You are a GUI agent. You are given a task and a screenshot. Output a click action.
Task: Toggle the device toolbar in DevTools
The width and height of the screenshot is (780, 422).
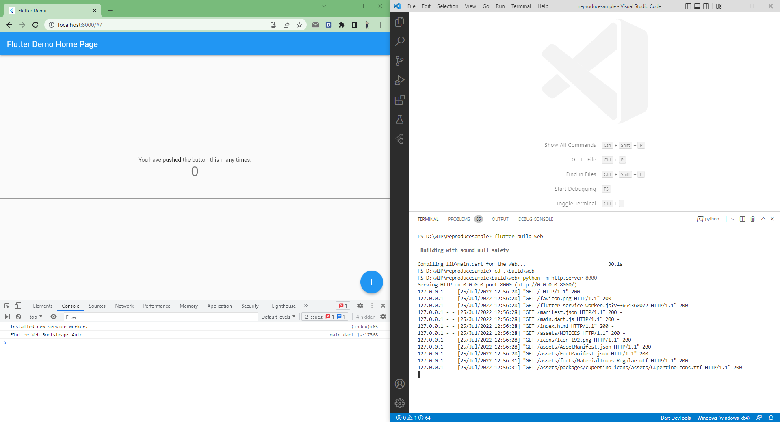17,306
